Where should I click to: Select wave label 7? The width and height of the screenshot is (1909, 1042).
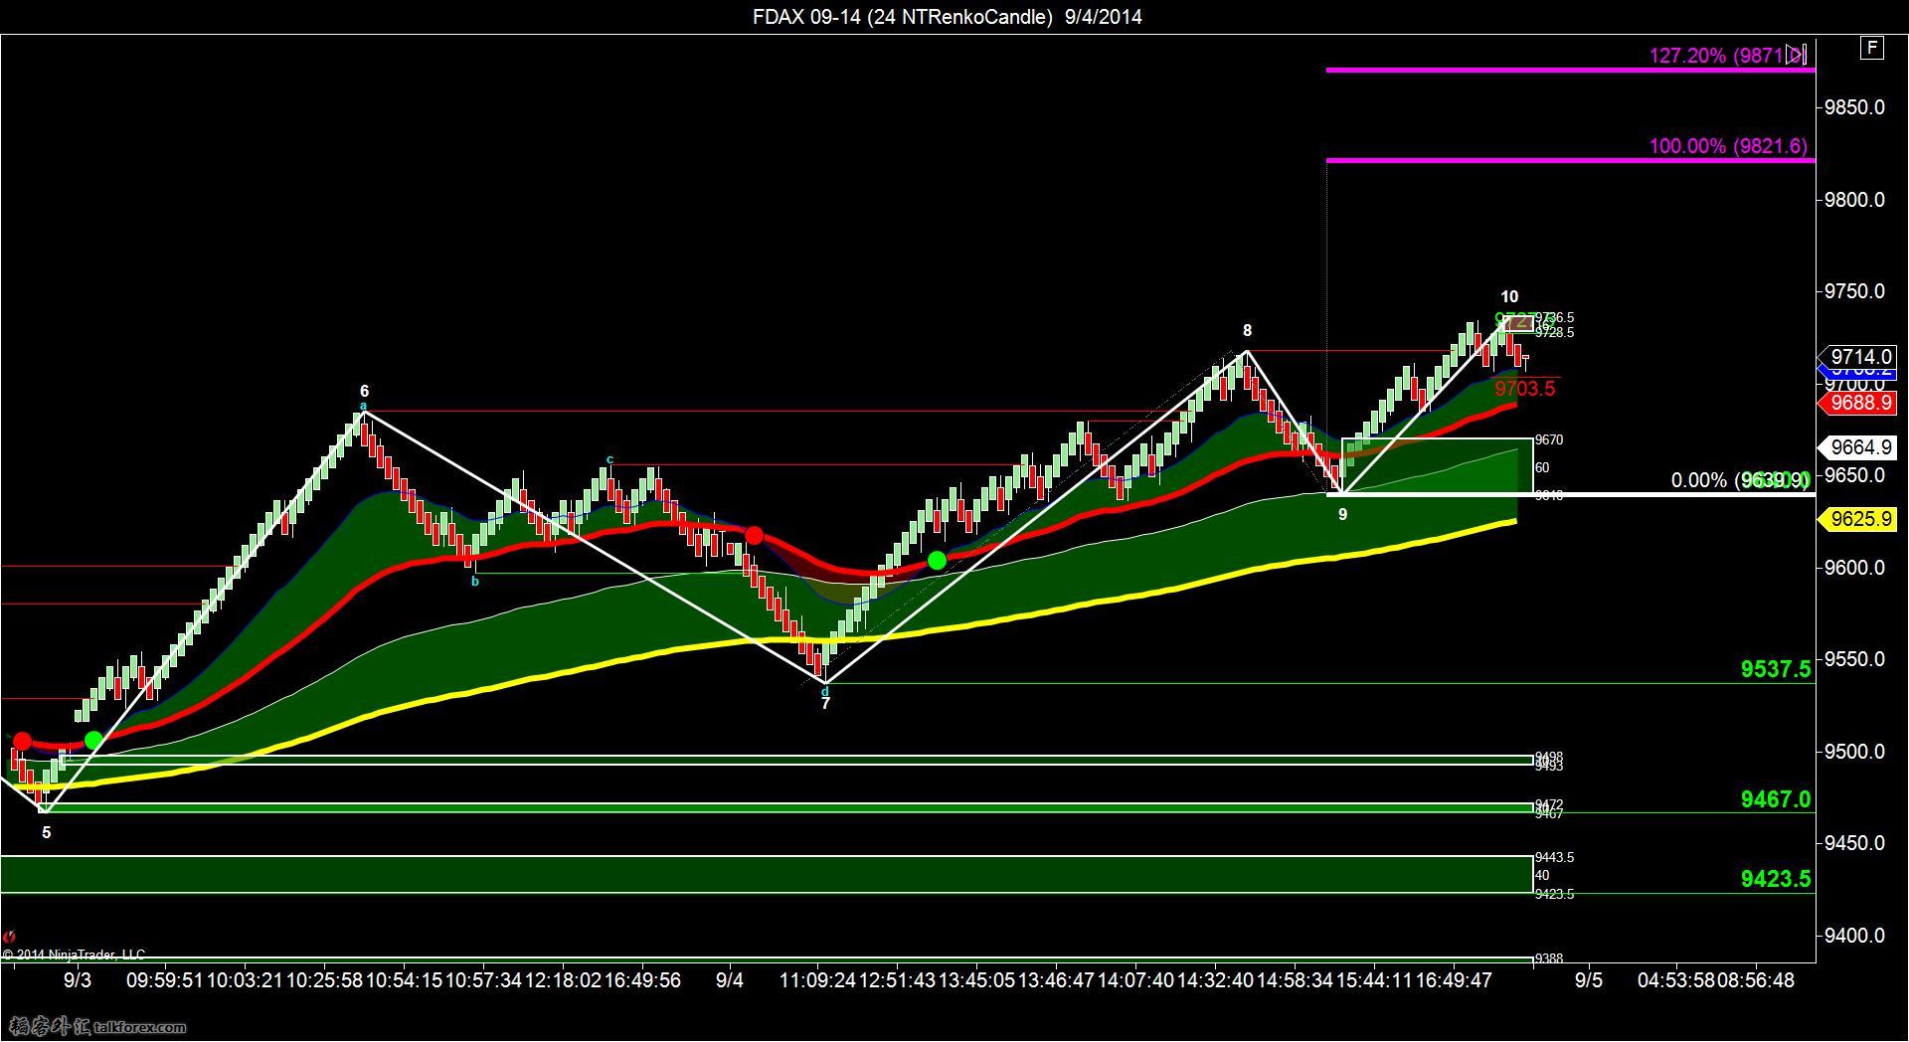(825, 703)
